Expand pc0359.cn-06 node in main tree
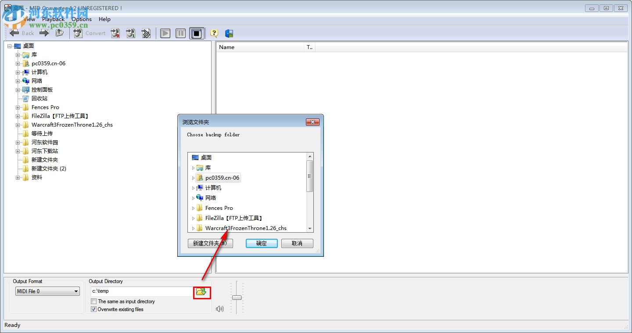 (18, 64)
